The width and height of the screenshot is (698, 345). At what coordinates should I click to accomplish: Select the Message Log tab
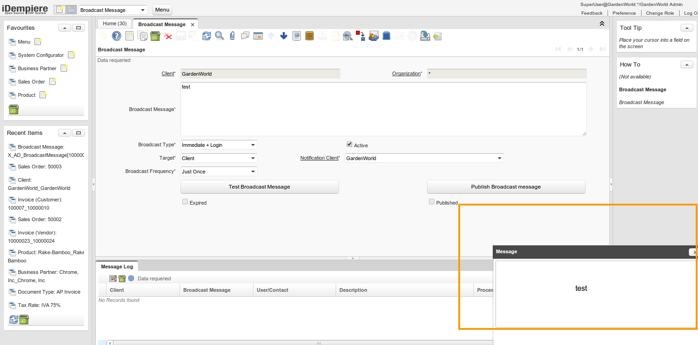(117, 267)
